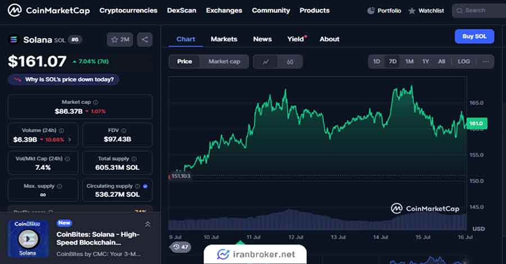
Task: Click the 12 Jul axis date label
Action: pos(296,237)
